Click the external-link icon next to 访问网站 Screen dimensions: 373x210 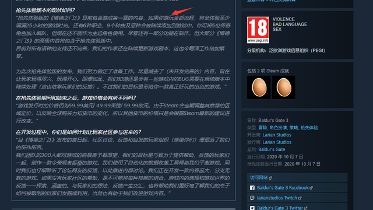[270, 178]
